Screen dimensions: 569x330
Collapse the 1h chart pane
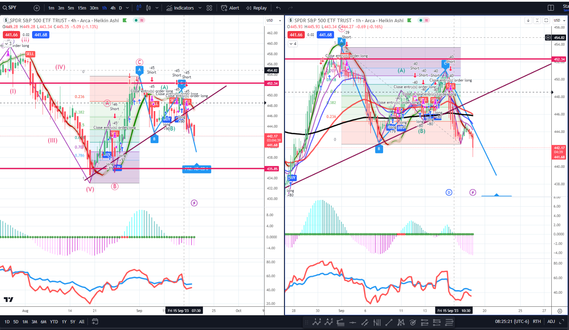point(537,20)
